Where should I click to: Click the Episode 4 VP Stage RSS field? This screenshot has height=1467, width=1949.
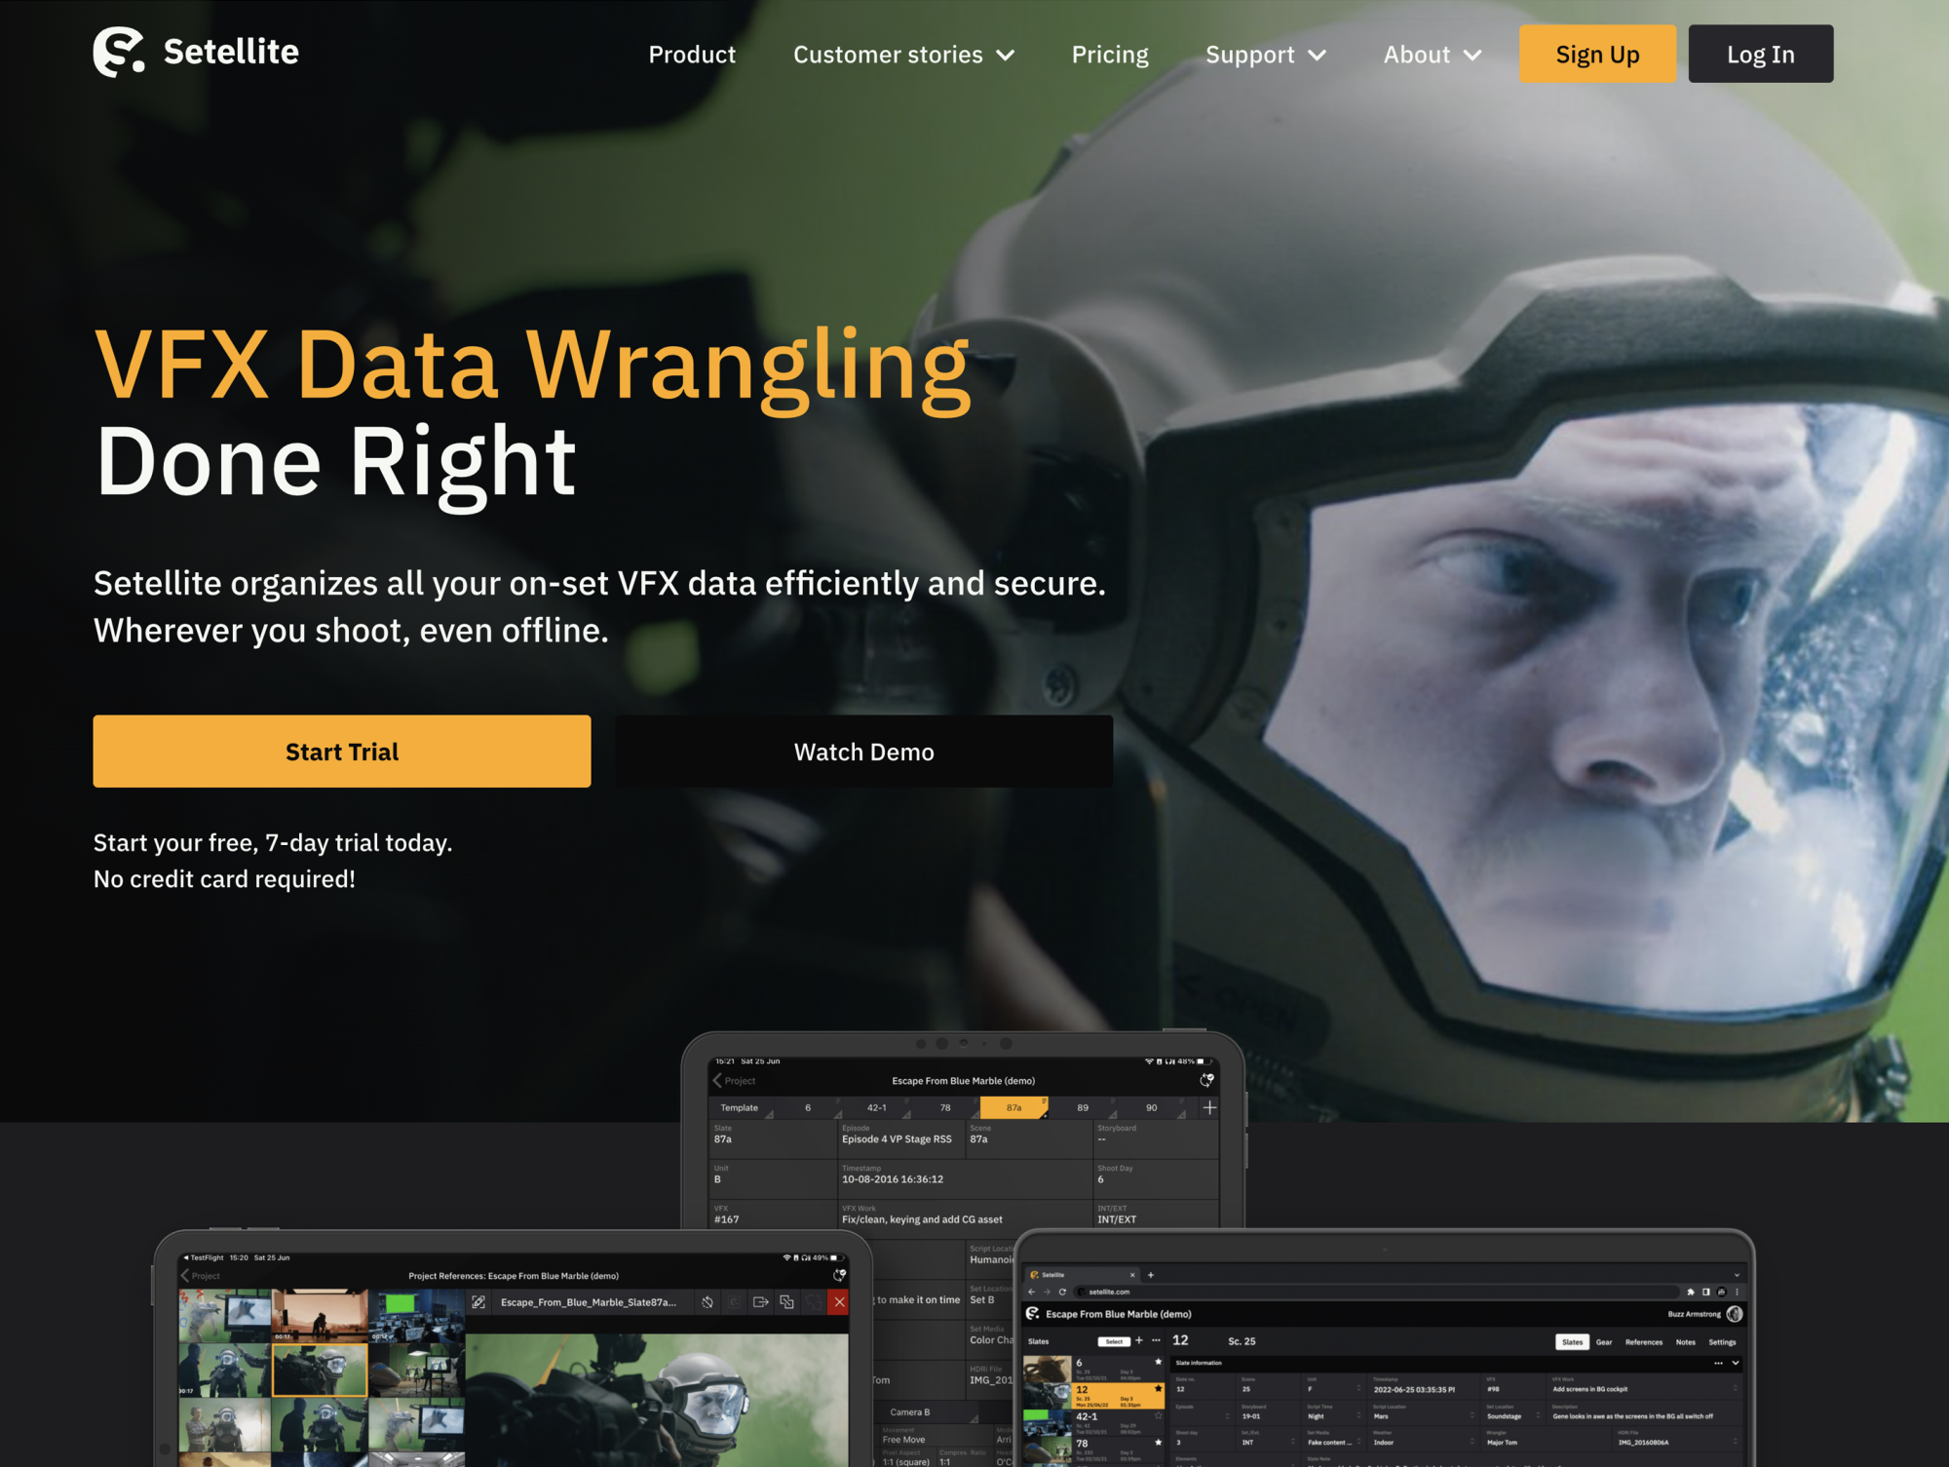click(x=901, y=1139)
